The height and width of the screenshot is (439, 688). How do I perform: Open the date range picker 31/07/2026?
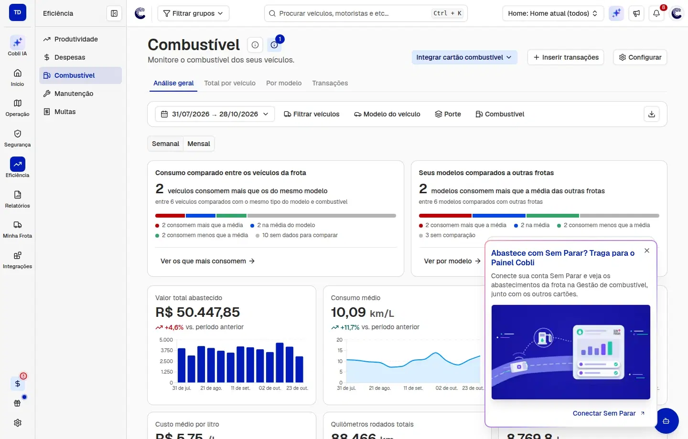(x=215, y=114)
